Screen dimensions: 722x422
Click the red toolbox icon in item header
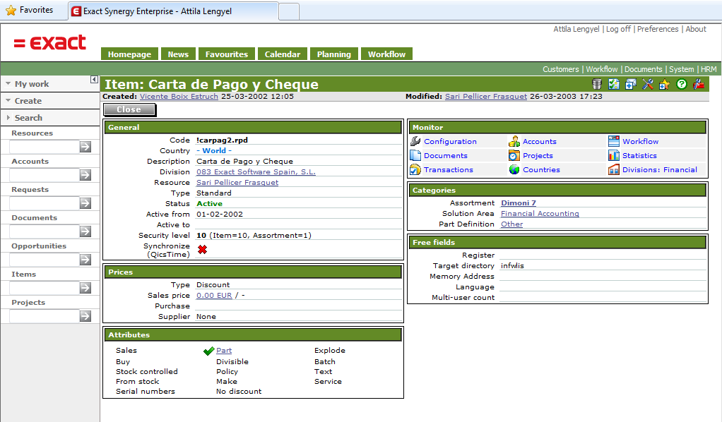[699, 84]
